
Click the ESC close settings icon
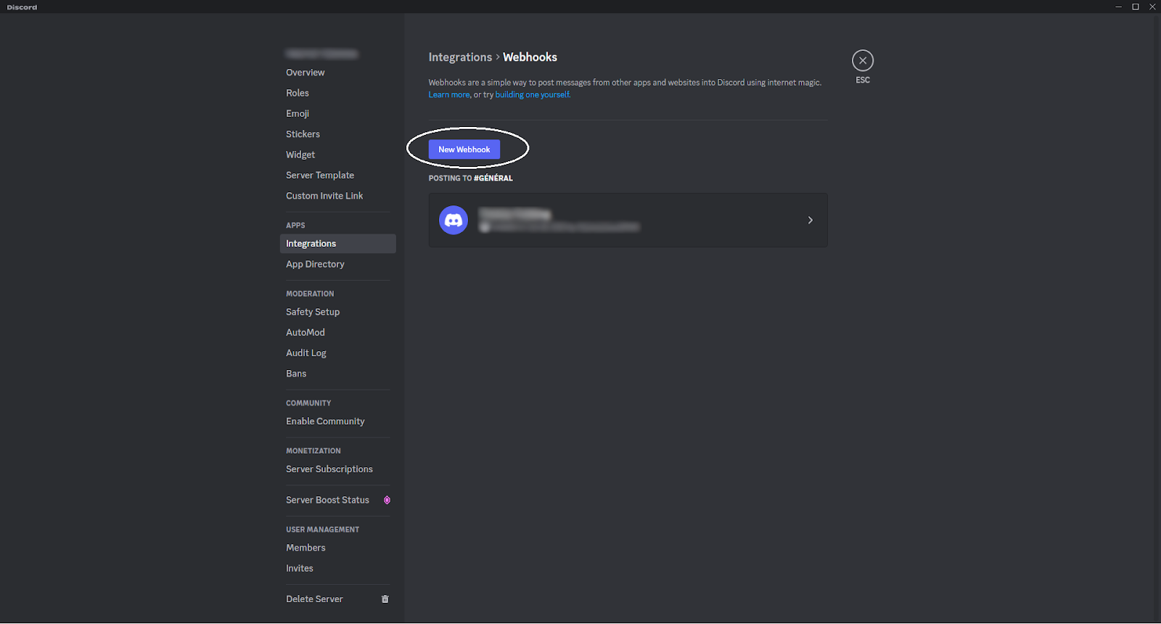[x=862, y=61]
